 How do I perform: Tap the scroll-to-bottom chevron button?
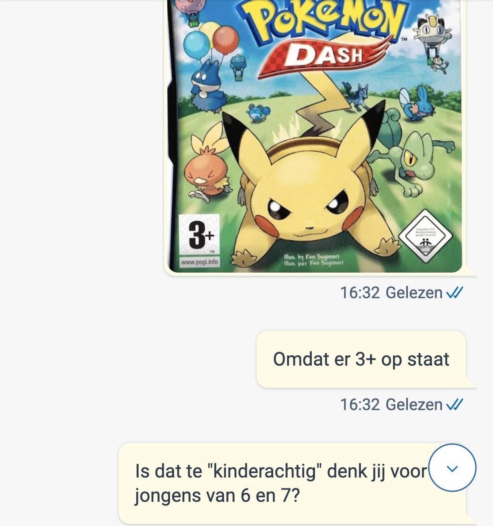452,468
